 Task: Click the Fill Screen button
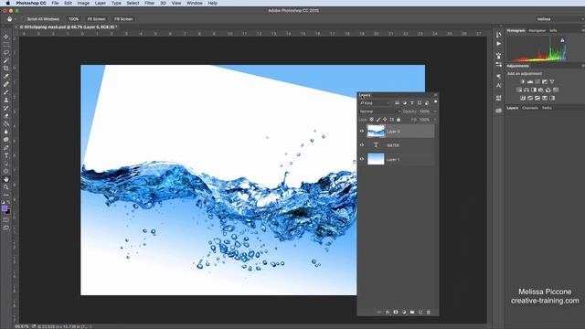[x=123, y=19]
